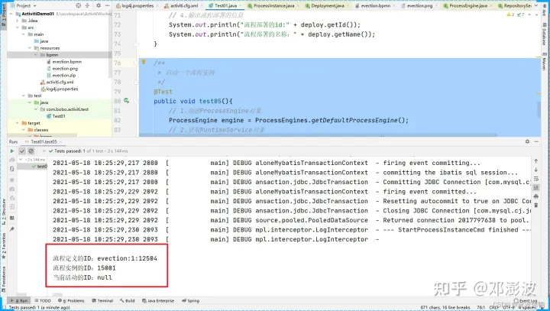Click the intention lightbulb on line 76
This screenshot has width=550, height=311.
144,62
